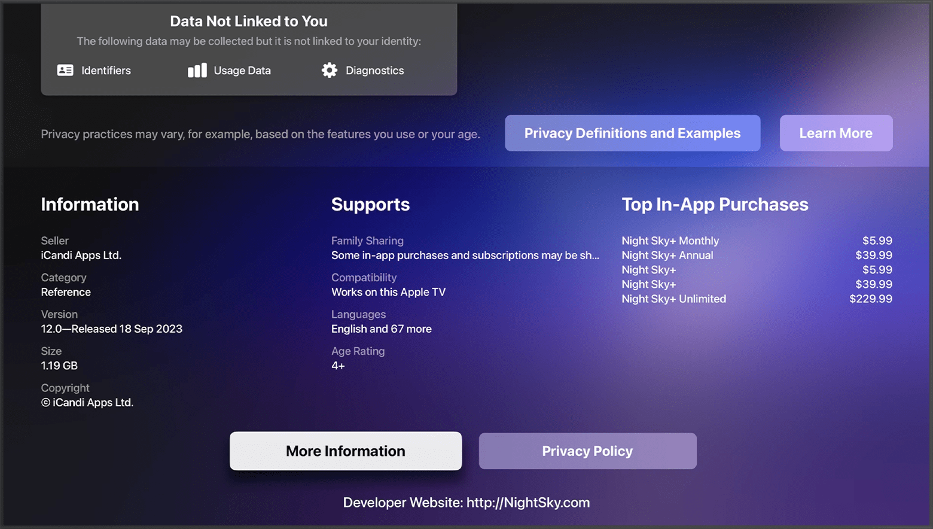Click the Night Sky+ Monthly $5.99 price
The height and width of the screenshot is (529, 933).
click(877, 241)
